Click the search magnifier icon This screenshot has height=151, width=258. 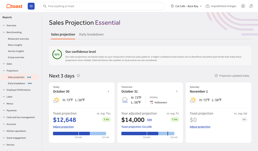tap(45, 6)
